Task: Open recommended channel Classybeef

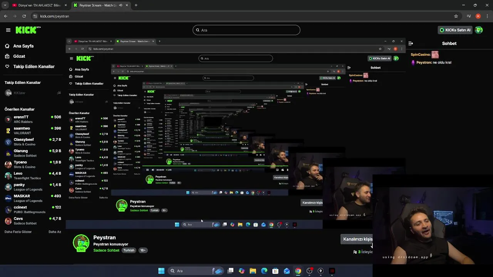Action: (33, 142)
